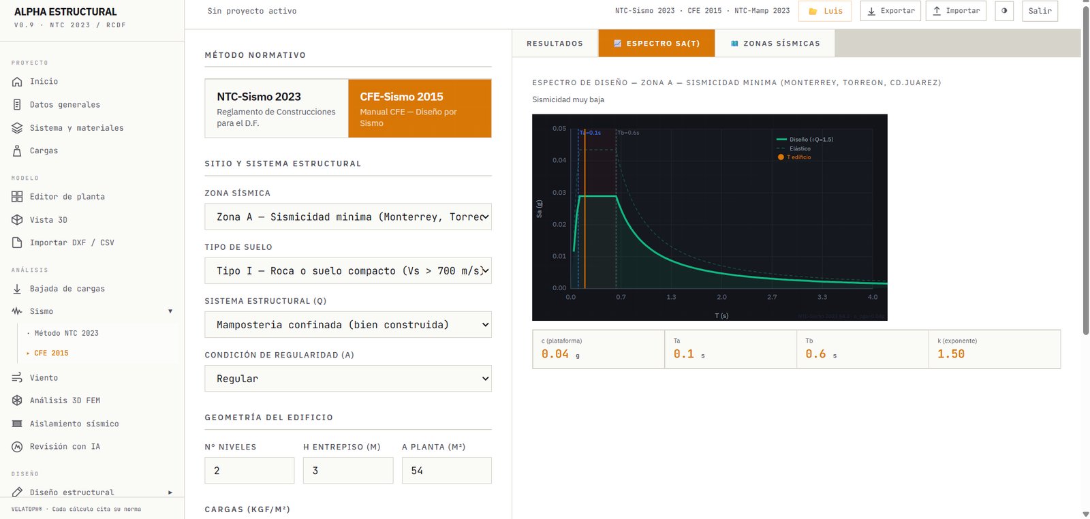Switch to the Resultados tab

pyautogui.click(x=555, y=44)
